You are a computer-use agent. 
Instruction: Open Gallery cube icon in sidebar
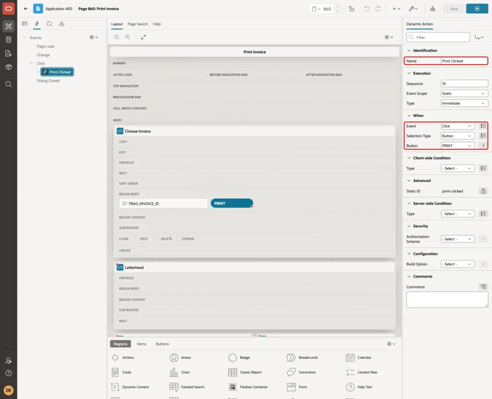9,67
